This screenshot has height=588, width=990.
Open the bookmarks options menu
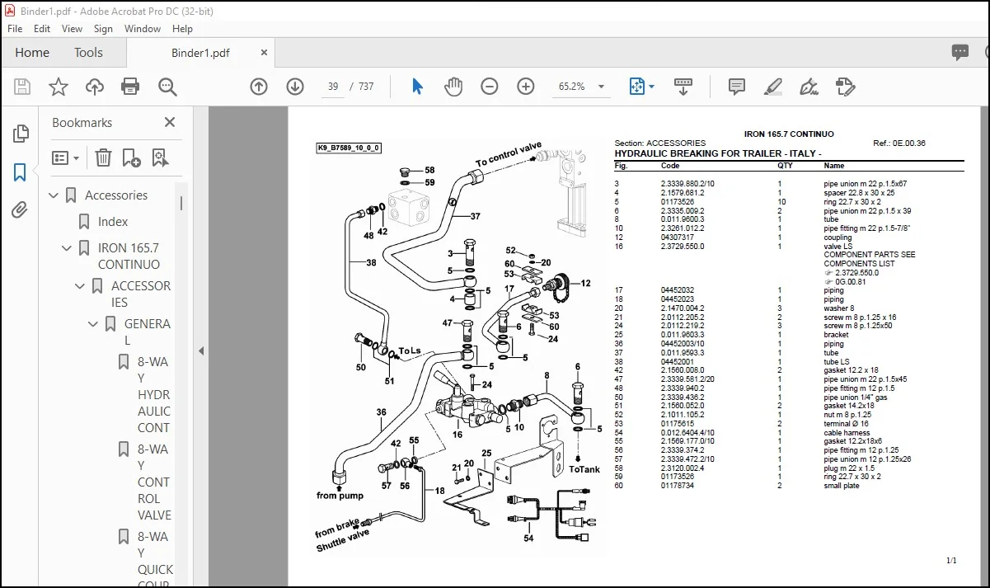[66, 158]
